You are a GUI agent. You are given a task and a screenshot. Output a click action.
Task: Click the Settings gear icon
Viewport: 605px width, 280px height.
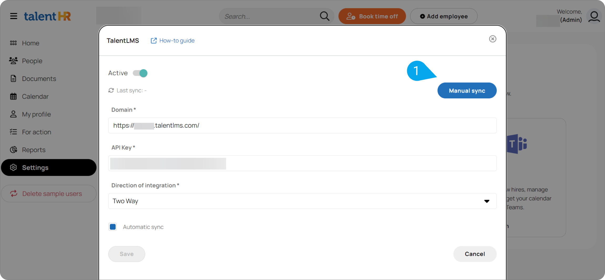pos(13,168)
